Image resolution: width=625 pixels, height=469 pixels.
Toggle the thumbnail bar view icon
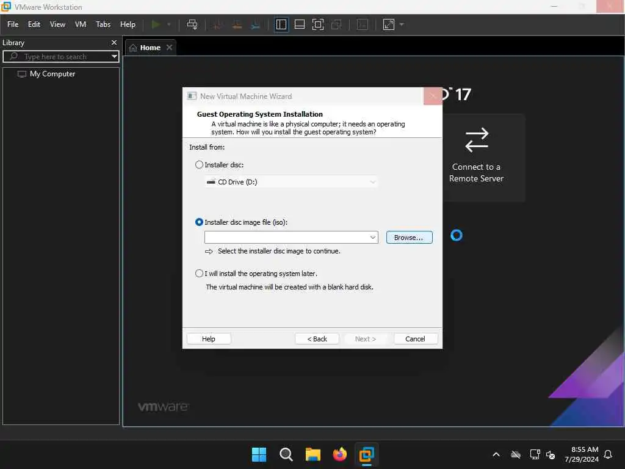coord(299,24)
